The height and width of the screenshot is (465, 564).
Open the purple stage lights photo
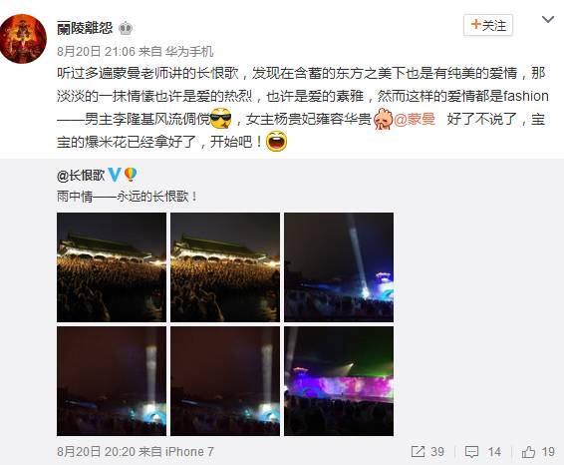click(339, 381)
